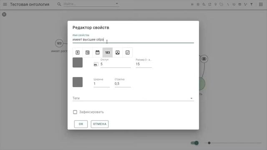Click the Отступ field with value 5

click(x=116, y=64)
